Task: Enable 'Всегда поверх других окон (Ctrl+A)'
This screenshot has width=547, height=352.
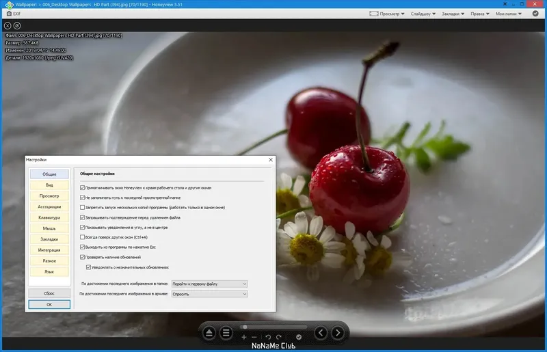Action: click(x=82, y=237)
